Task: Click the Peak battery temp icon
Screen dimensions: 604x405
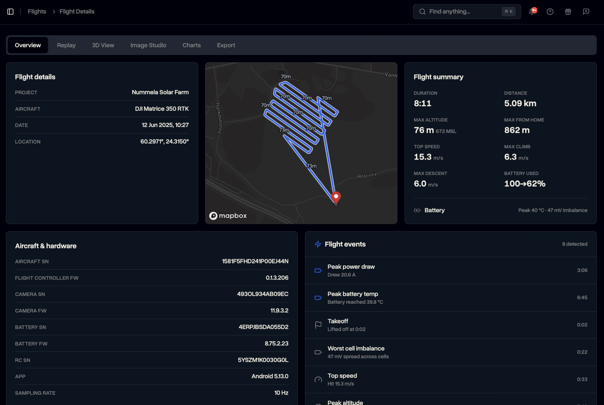Action: (x=318, y=298)
